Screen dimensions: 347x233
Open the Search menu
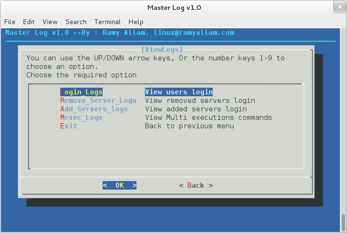pos(76,22)
